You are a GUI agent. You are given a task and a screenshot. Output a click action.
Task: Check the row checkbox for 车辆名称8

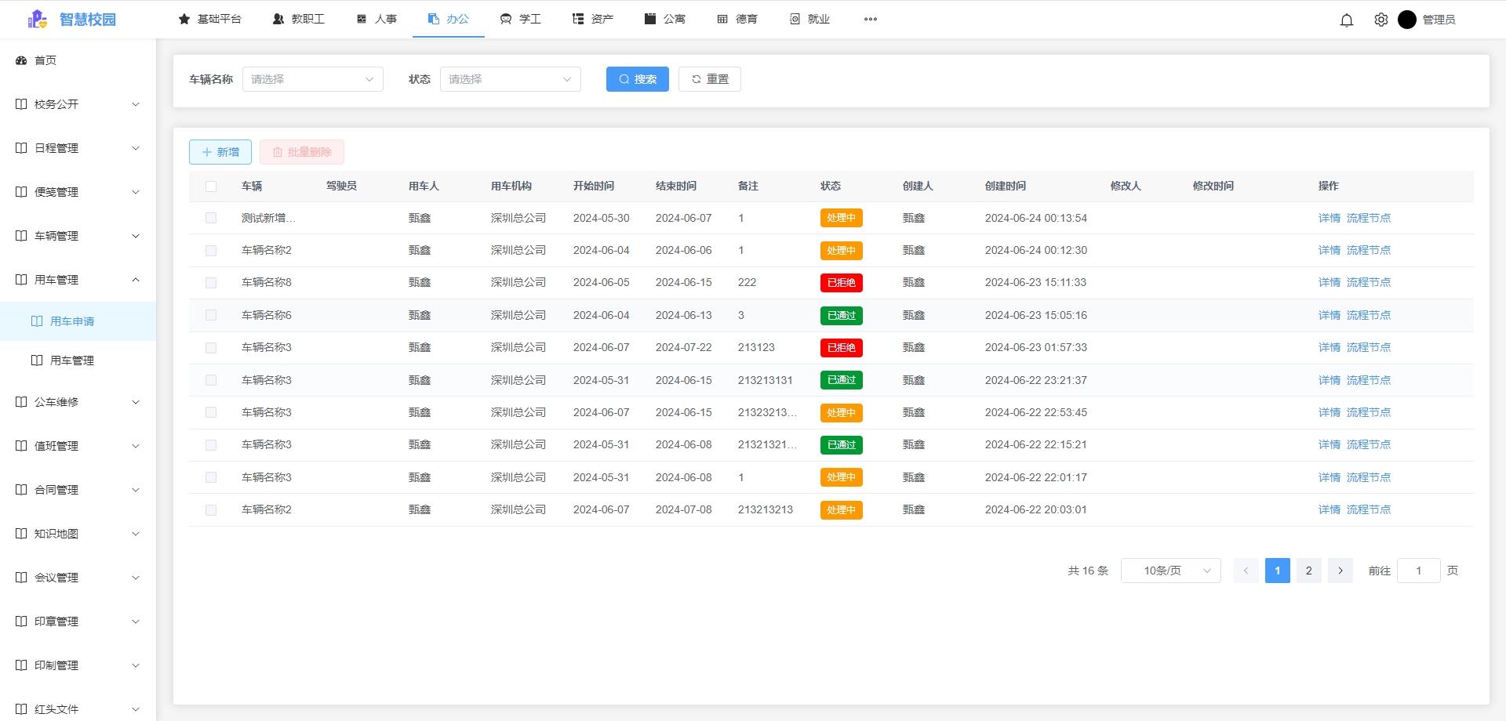coord(211,283)
